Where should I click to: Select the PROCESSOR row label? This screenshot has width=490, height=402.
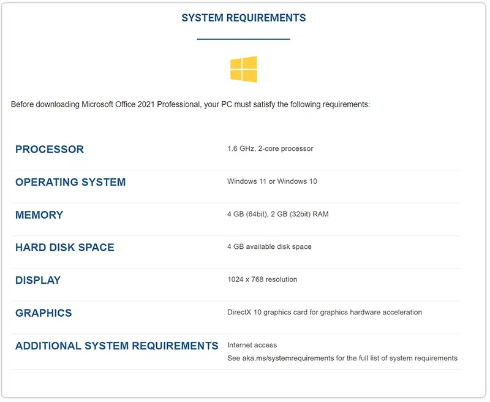[50, 150]
